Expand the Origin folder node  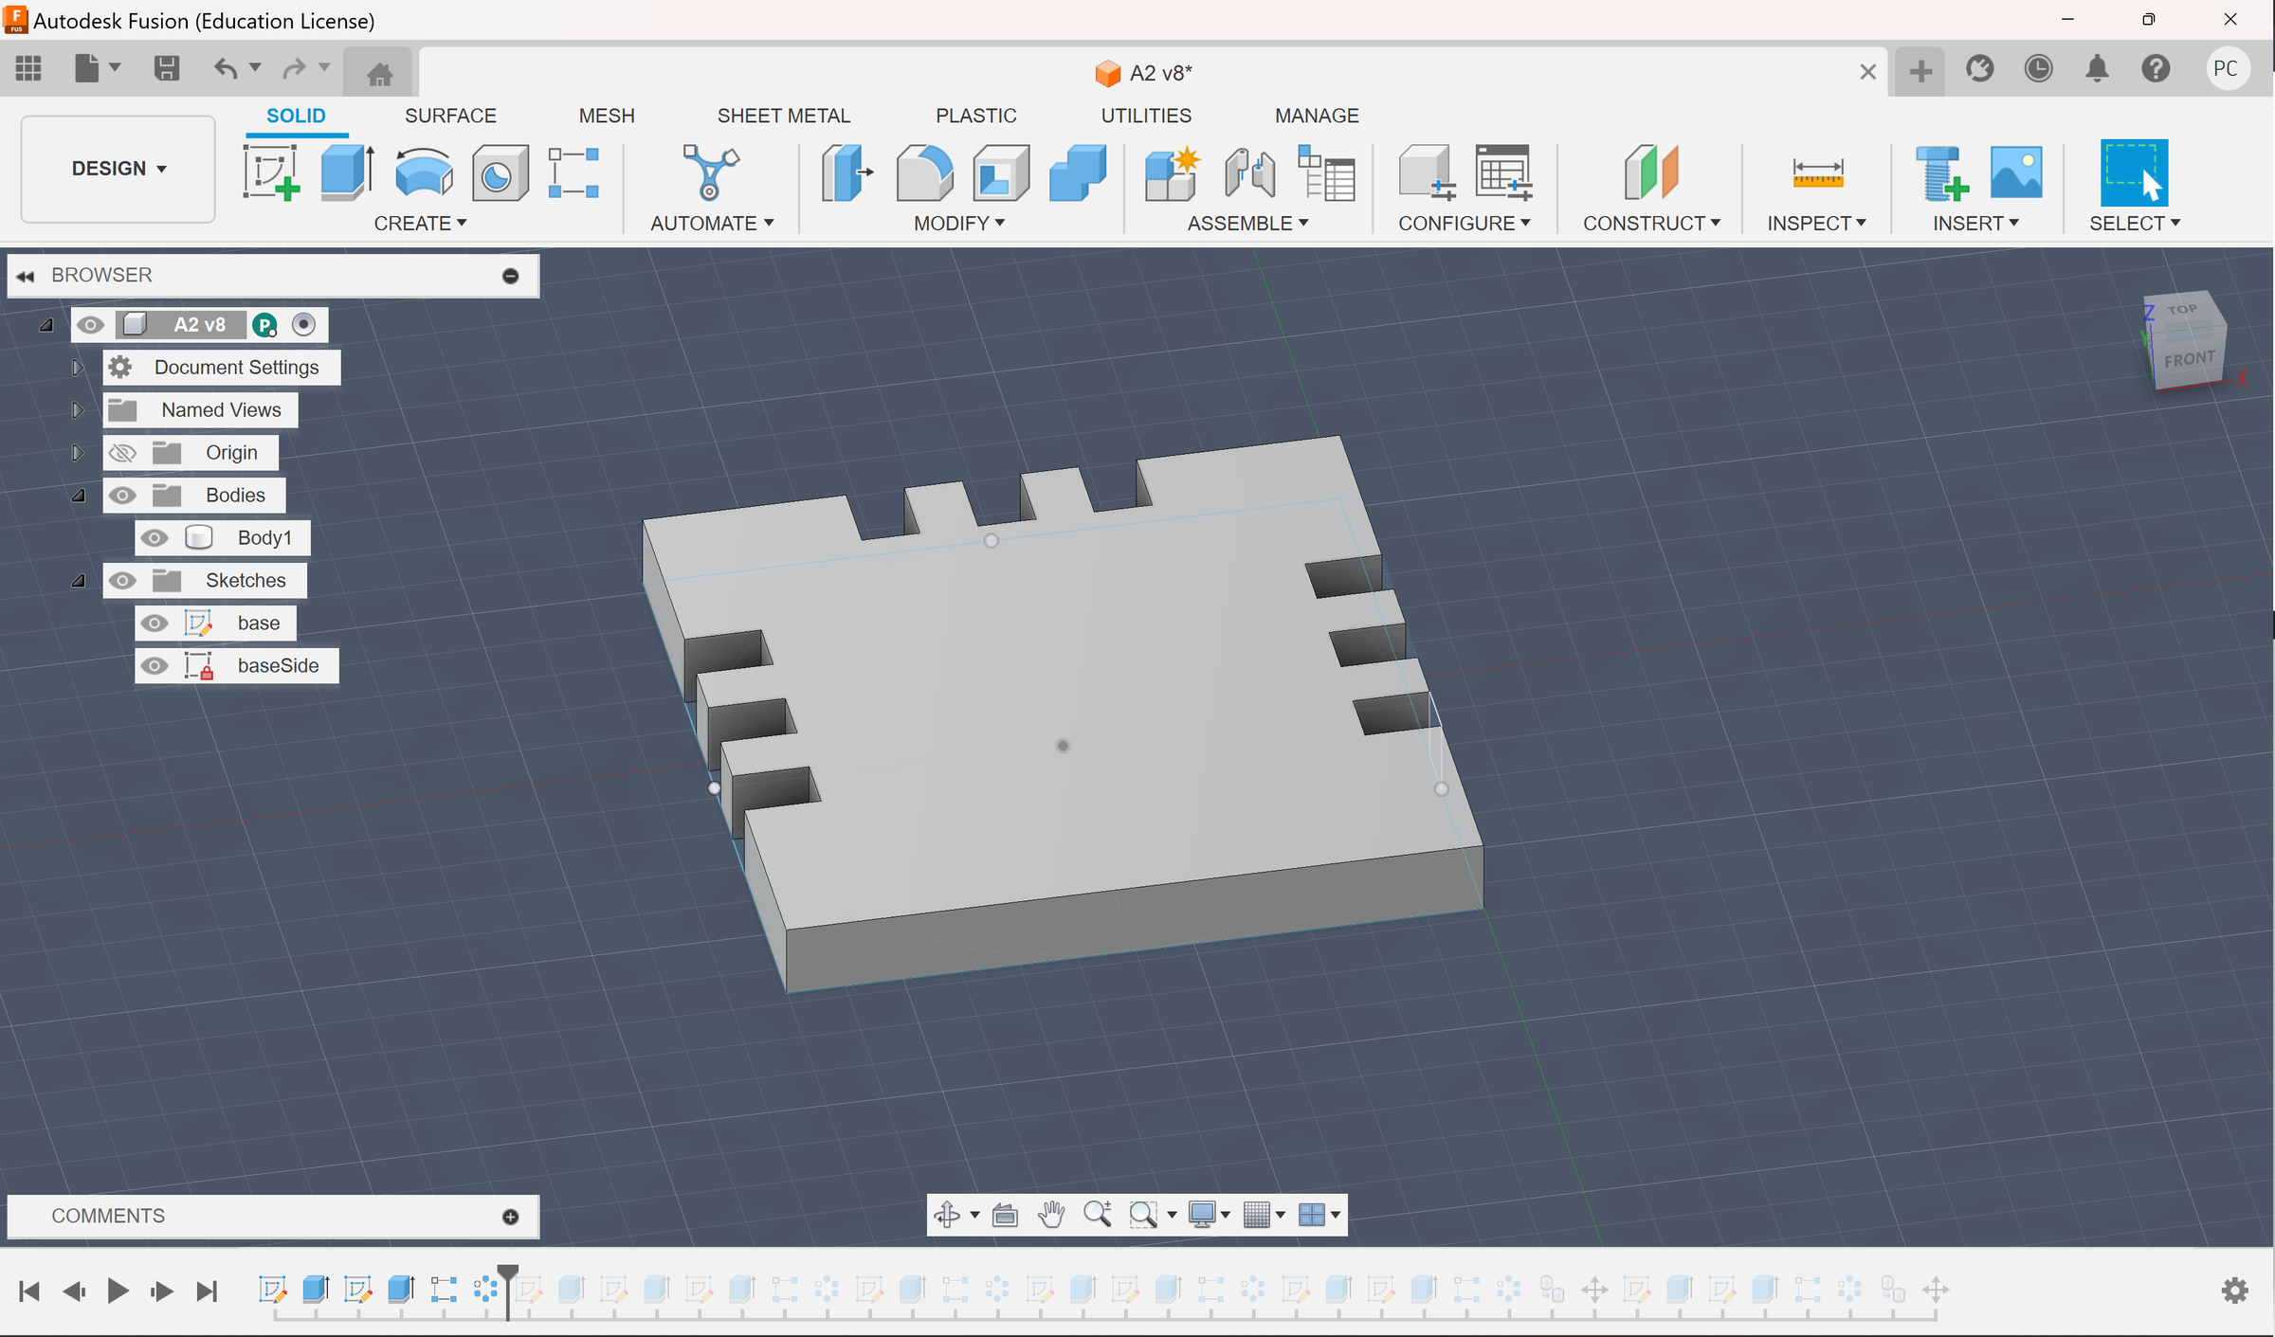[x=78, y=453]
